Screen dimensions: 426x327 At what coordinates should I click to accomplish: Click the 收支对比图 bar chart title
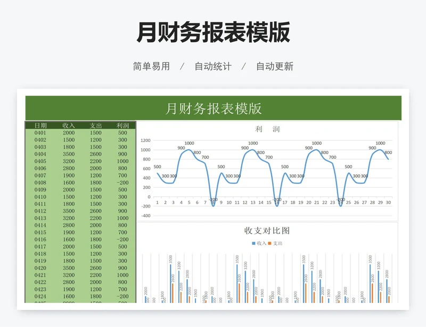click(267, 230)
